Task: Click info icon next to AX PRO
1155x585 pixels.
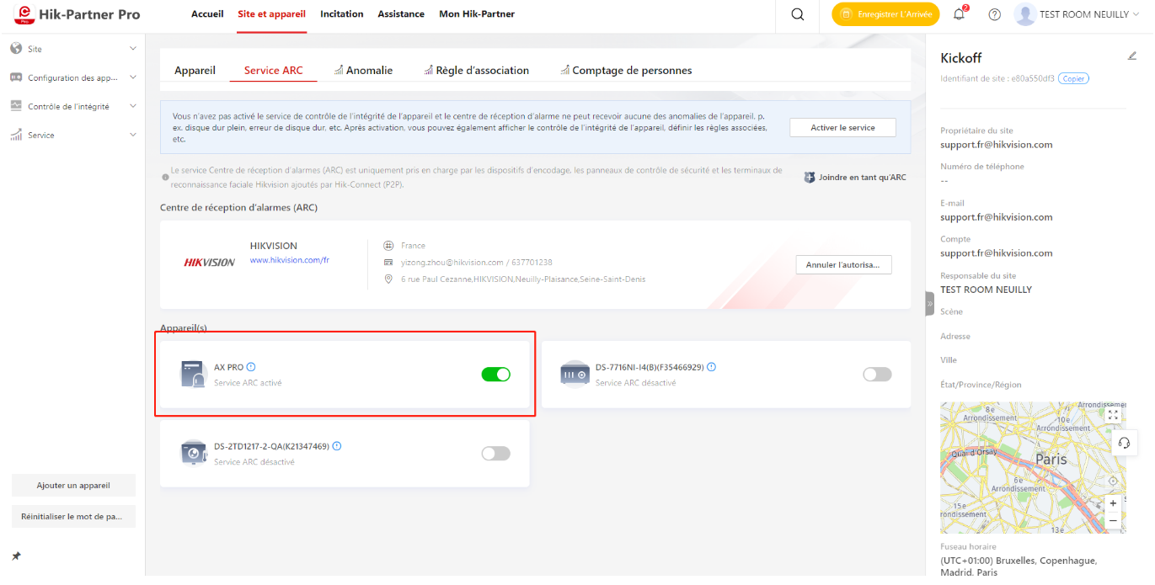Action: (251, 367)
